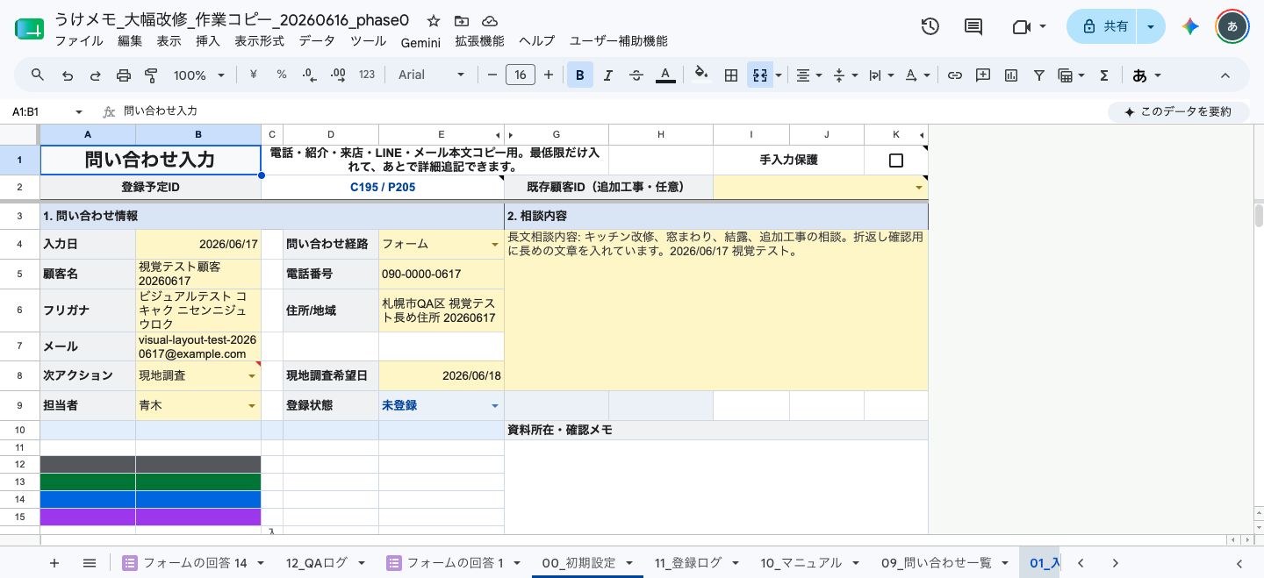Open the Arial font dropdown

coord(432,75)
